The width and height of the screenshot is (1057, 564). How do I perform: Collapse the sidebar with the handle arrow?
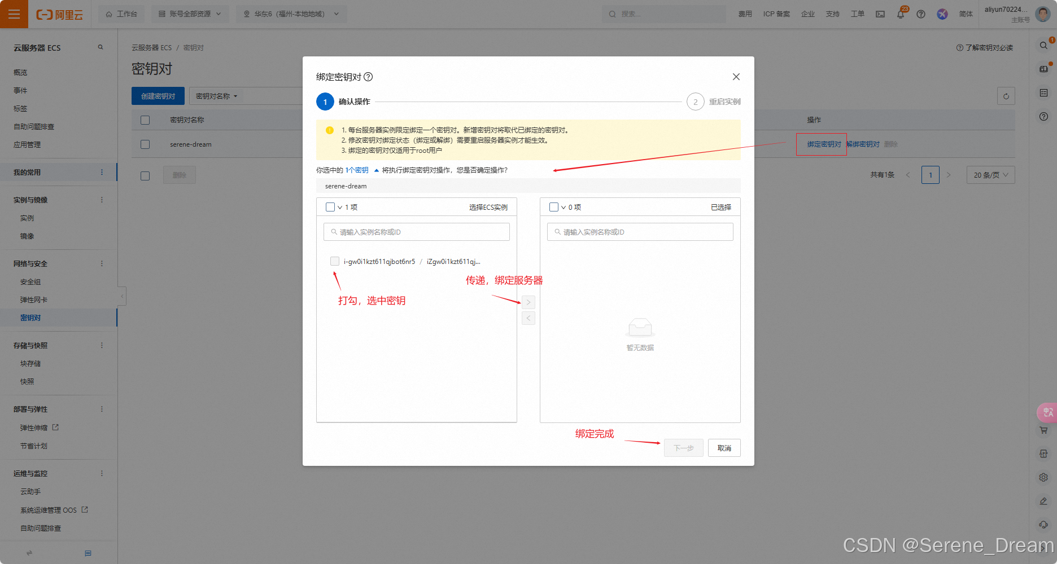(122, 296)
